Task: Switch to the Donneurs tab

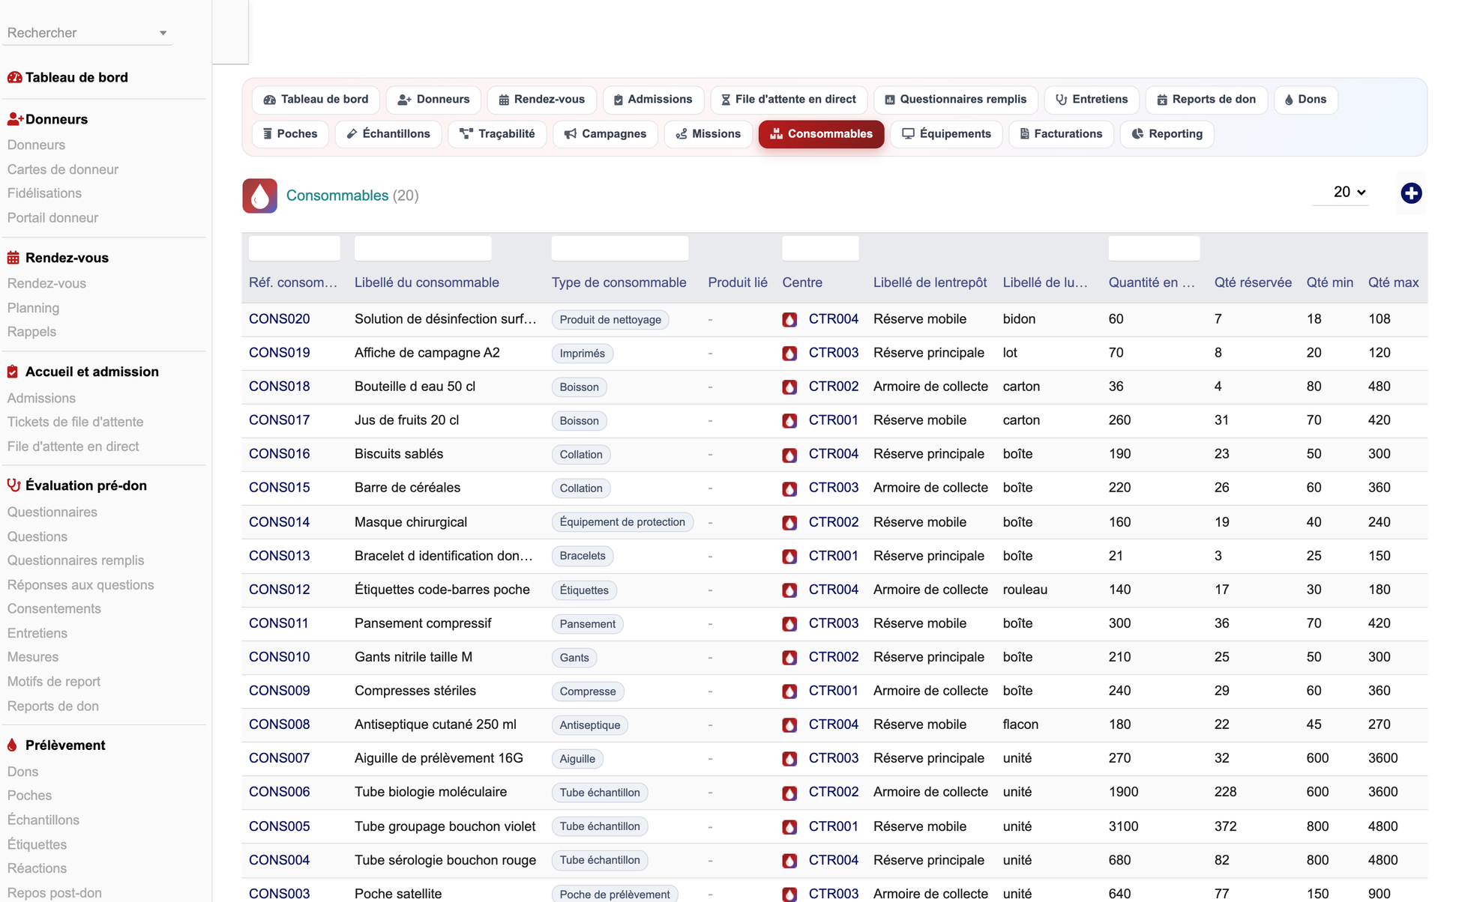Action: 433,100
